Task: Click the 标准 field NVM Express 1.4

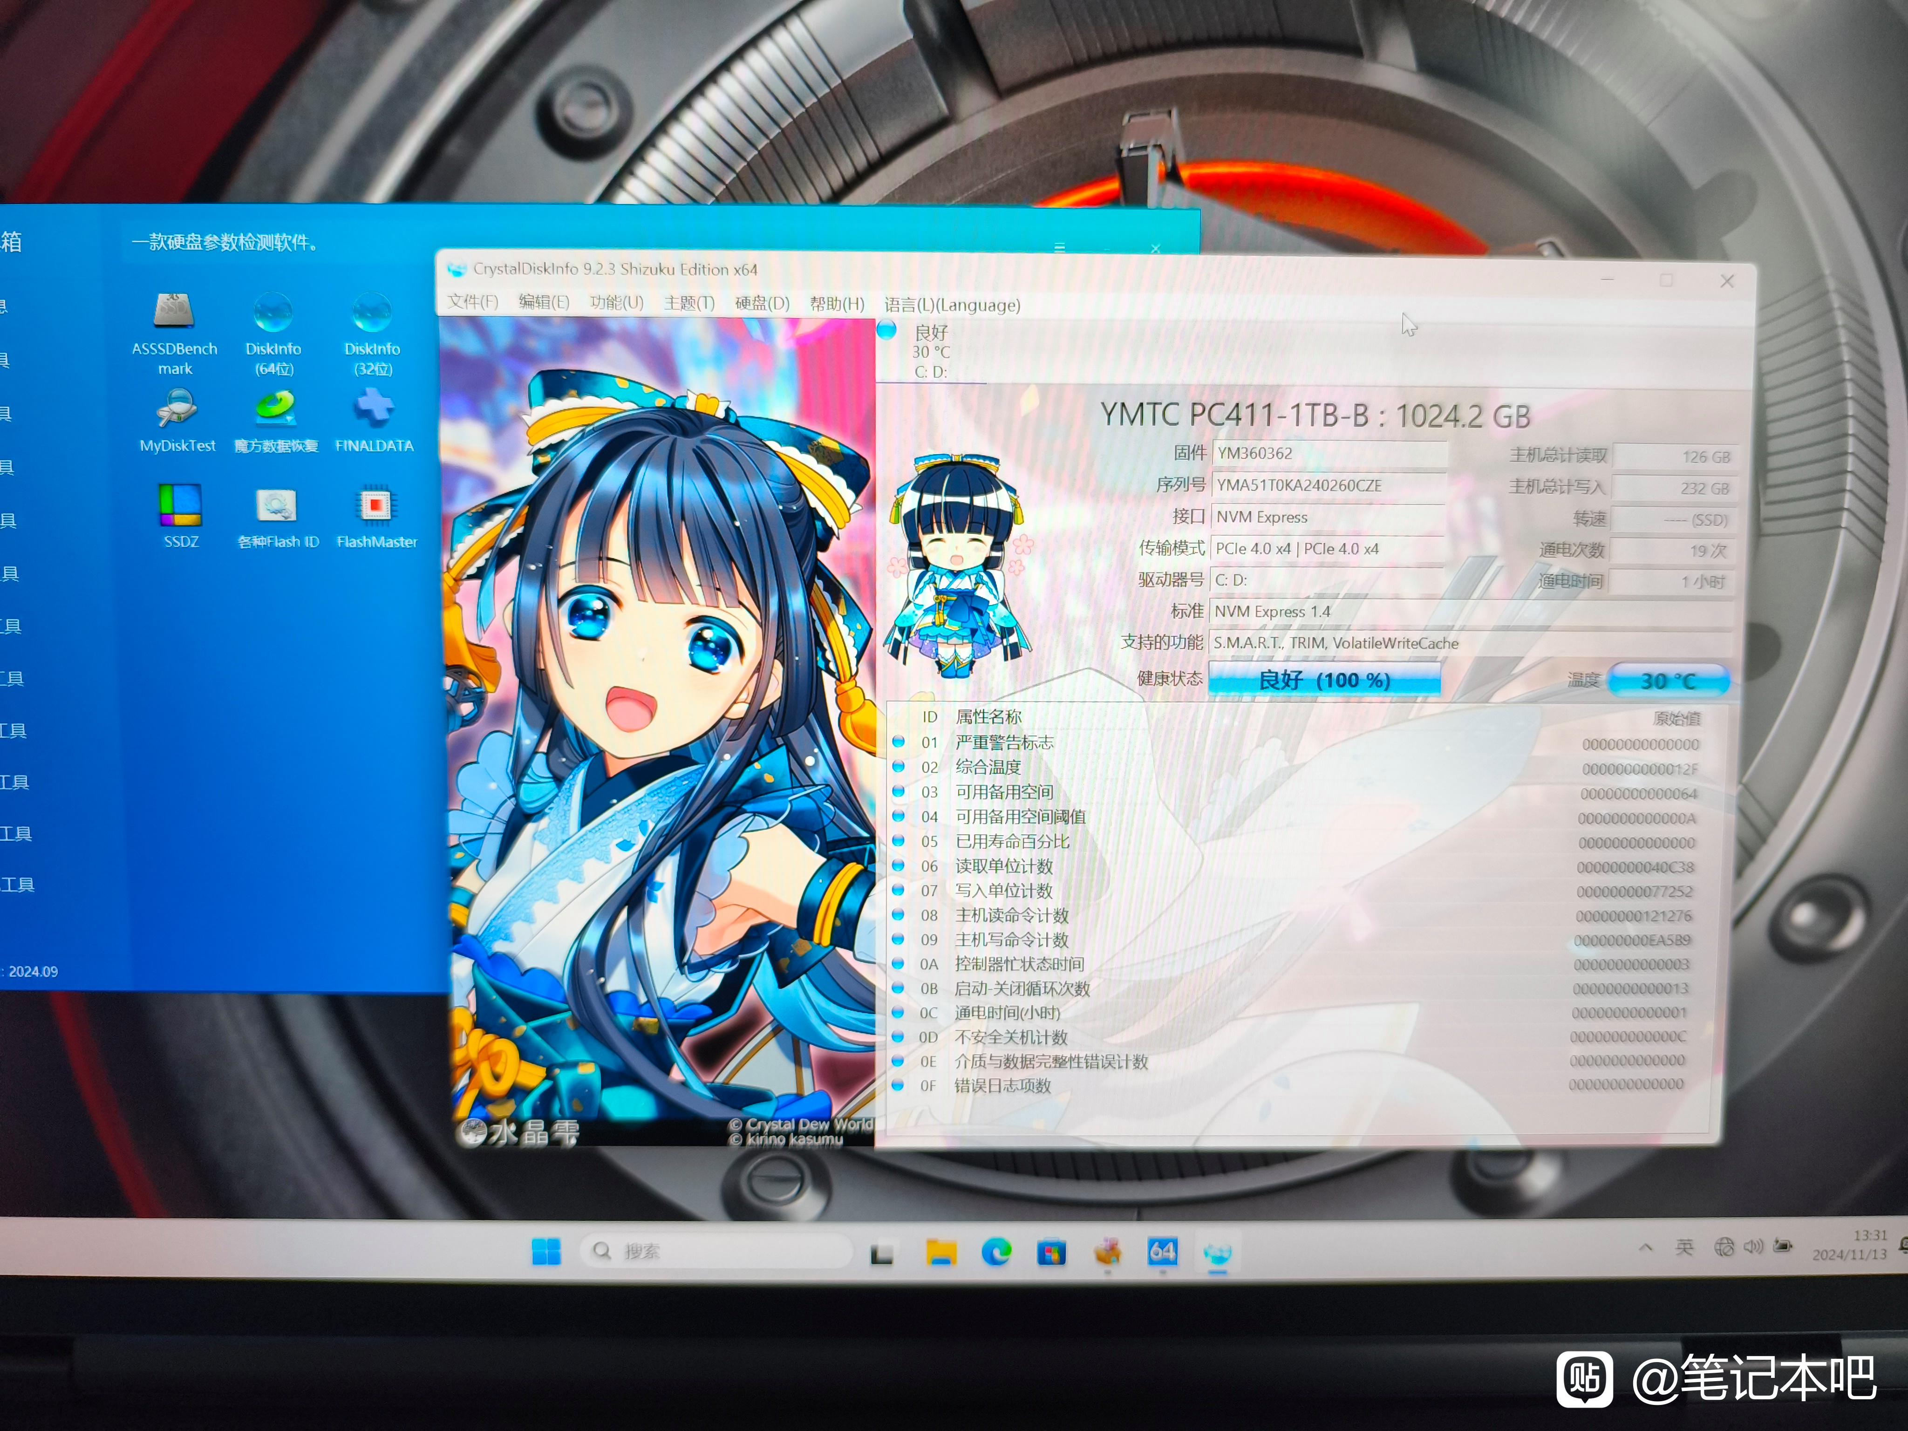Action: pyautogui.click(x=1472, y=612)
